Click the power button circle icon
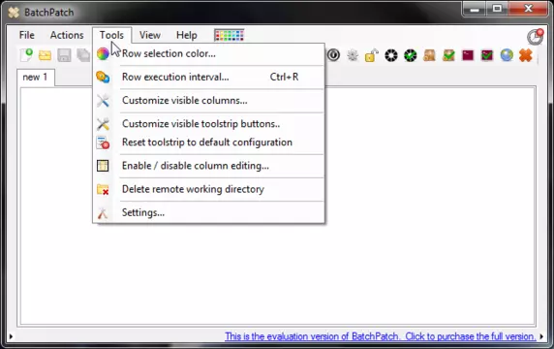This screenshot has width=554, height=349. click(333, 55)
